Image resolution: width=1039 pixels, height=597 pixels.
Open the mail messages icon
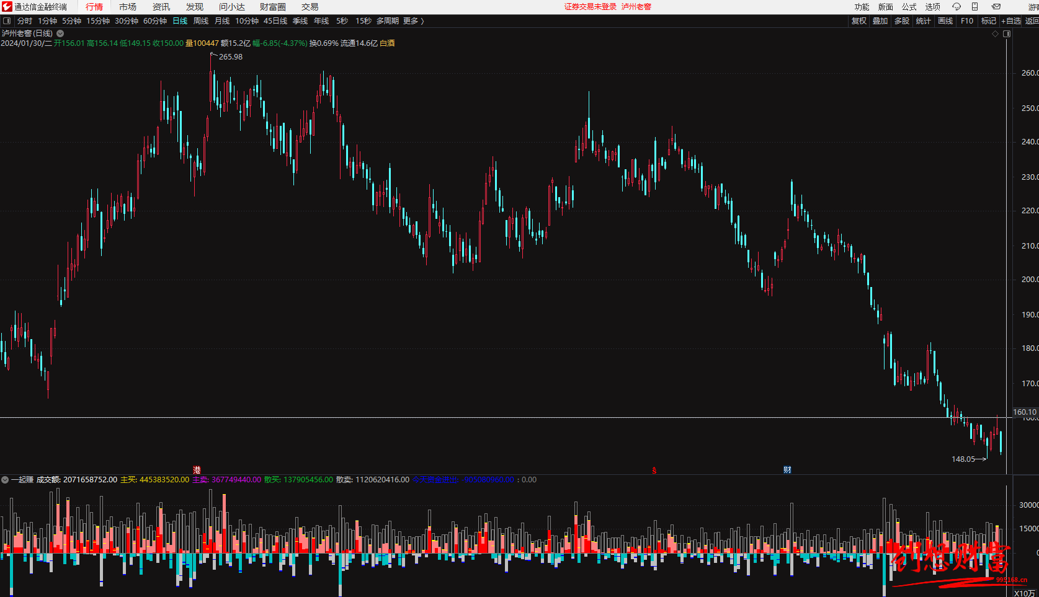[x=996, y=7]
